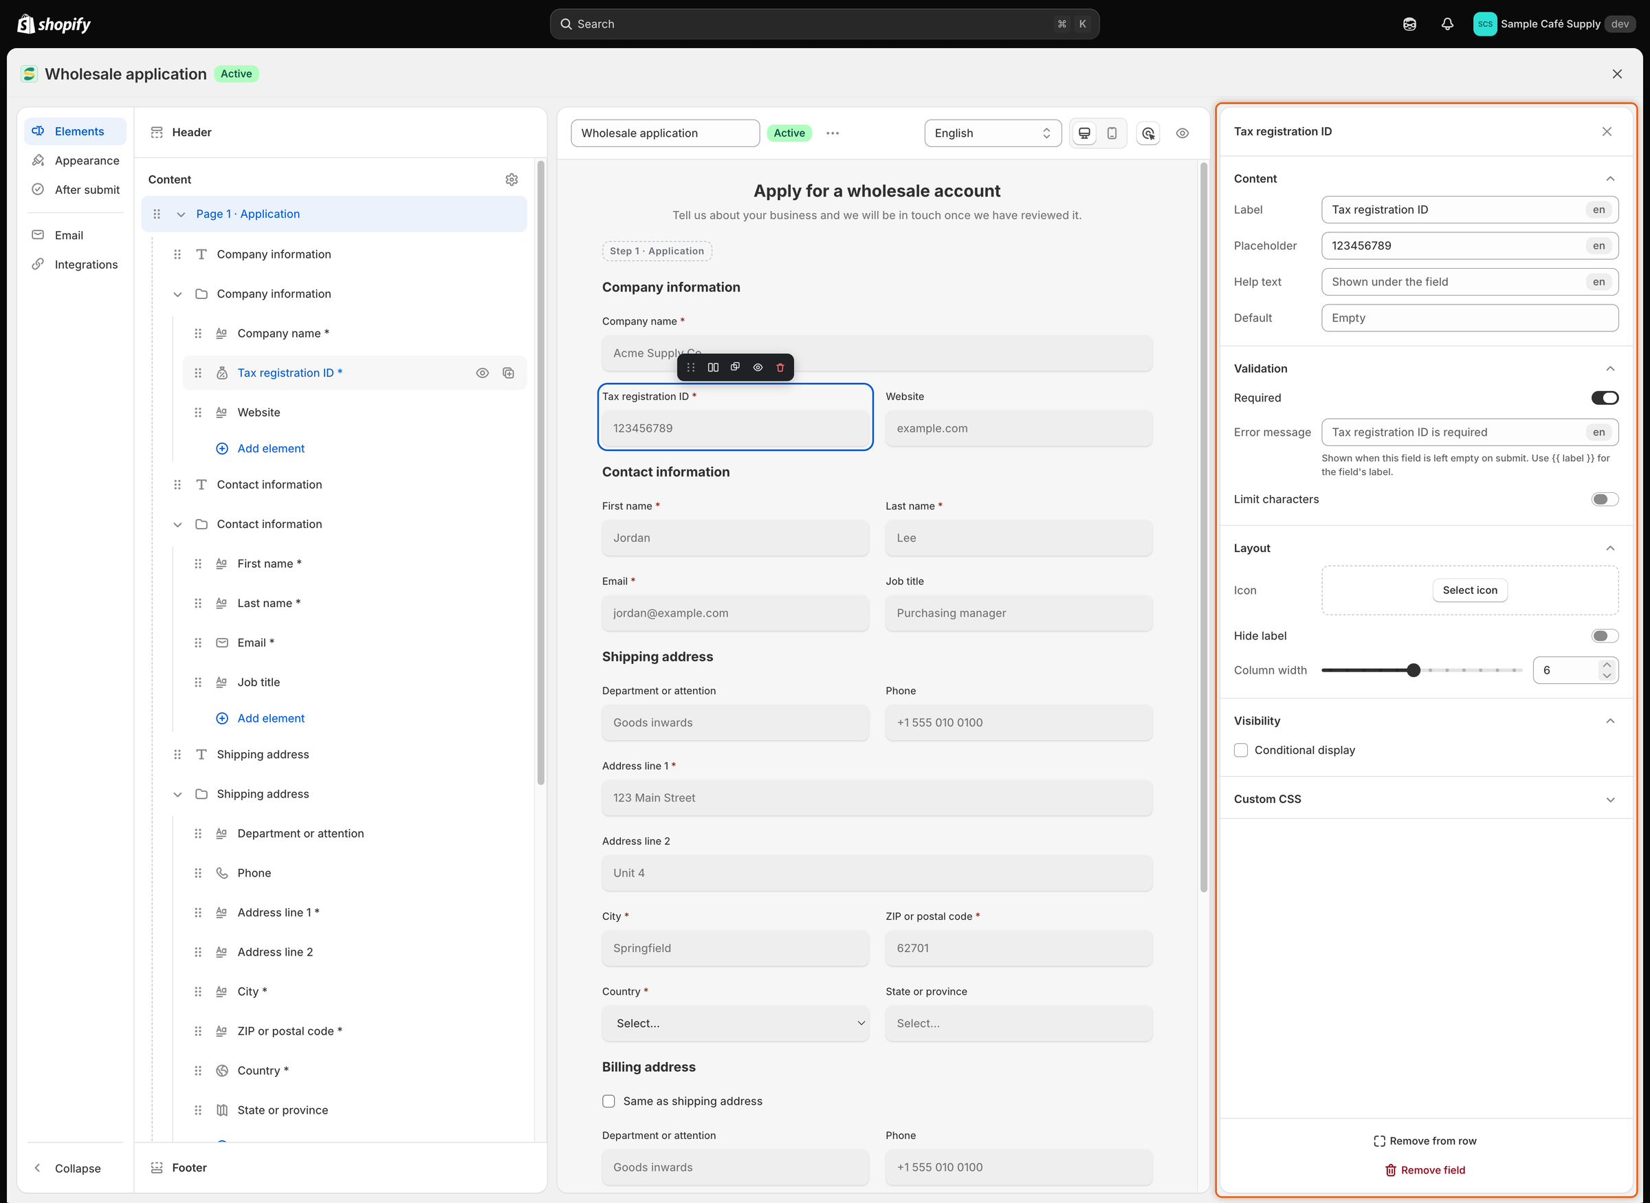The image size is (1650, 1203).
Task: Click the element inspect cursor icon
Action: click(x=1148, y=133)
